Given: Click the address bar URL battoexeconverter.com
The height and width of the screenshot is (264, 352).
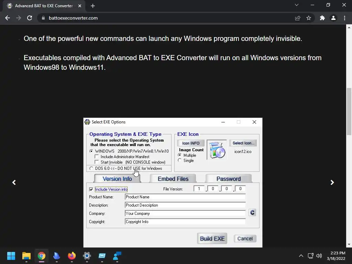Looking at the screenshot, I should coord(73,18).
